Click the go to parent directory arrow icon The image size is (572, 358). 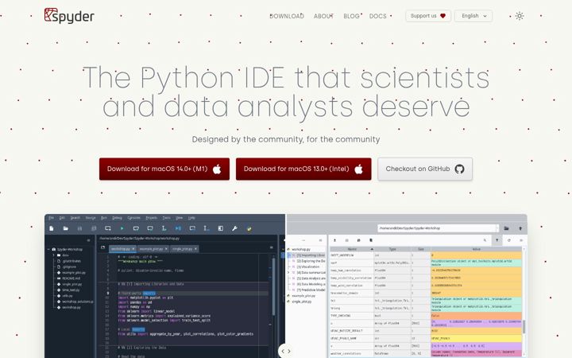(520, 228)
